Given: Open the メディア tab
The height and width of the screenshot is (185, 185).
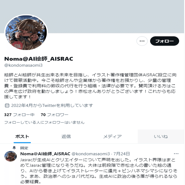Looking at the screenshot, I should click(x=112, y=137).
